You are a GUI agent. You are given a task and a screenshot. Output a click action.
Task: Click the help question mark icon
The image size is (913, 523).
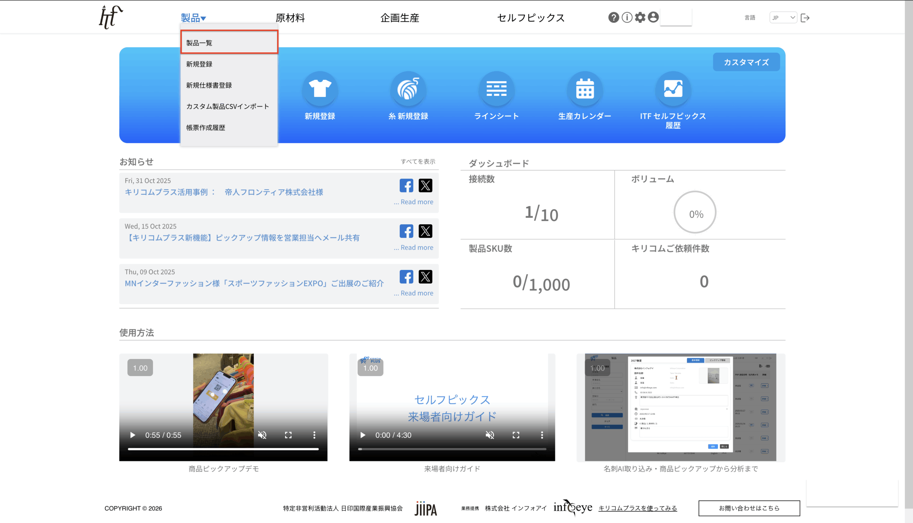pyautogui.click(x=613, y=17)
